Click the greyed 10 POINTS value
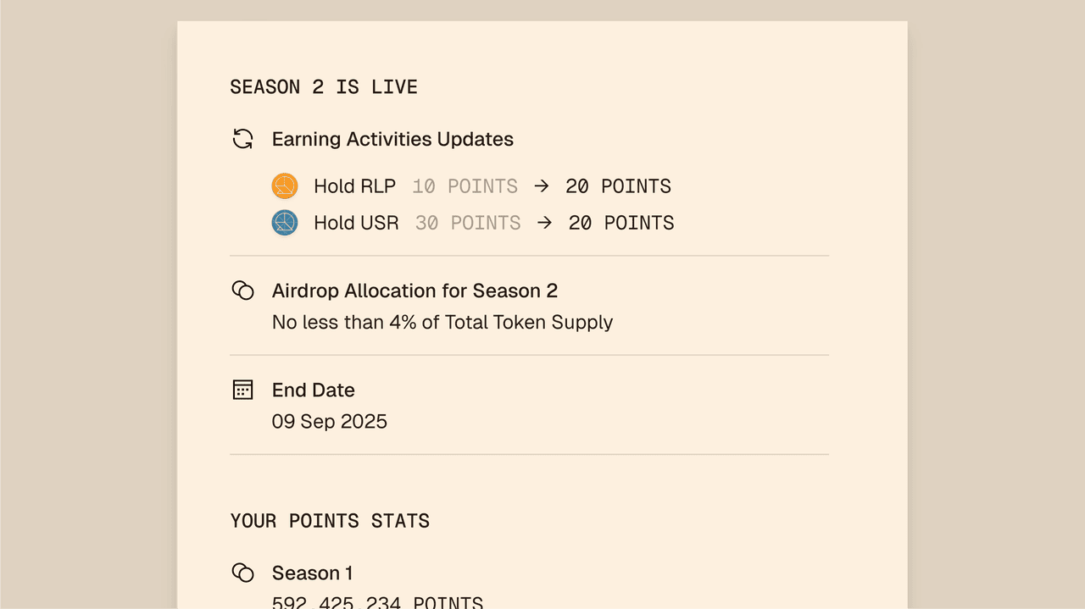 (465, 186)
